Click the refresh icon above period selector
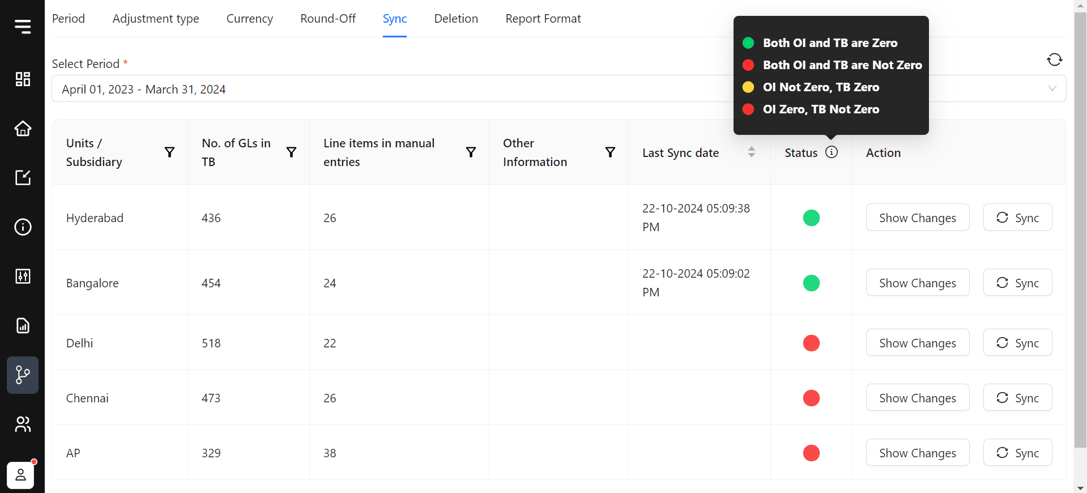The width and height of the screenshot is (1087, 493). (x=1054, y=59)
